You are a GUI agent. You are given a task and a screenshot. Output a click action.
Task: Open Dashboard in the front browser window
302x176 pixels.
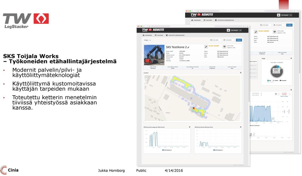(x=147, y=35)
